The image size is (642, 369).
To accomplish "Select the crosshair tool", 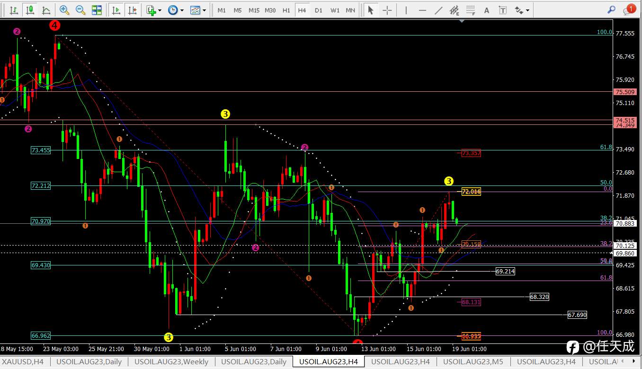I will point(387,10).
